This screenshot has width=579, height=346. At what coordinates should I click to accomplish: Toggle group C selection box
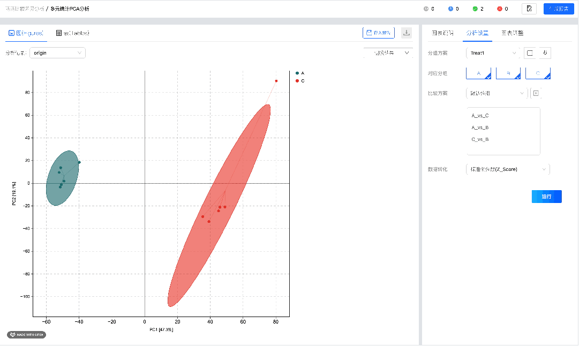coord(538,73)
